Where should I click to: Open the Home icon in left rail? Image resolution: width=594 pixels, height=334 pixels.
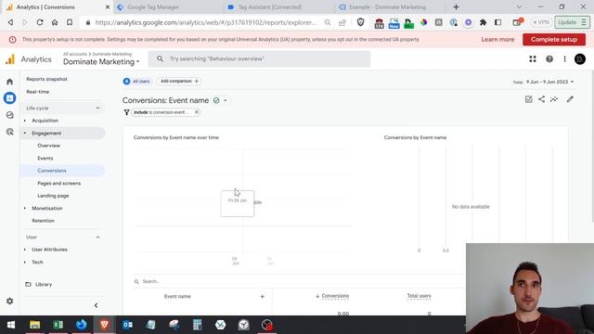coord(10,82)
